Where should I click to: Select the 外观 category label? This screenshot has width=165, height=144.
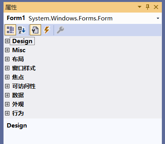tap(18, 104)
